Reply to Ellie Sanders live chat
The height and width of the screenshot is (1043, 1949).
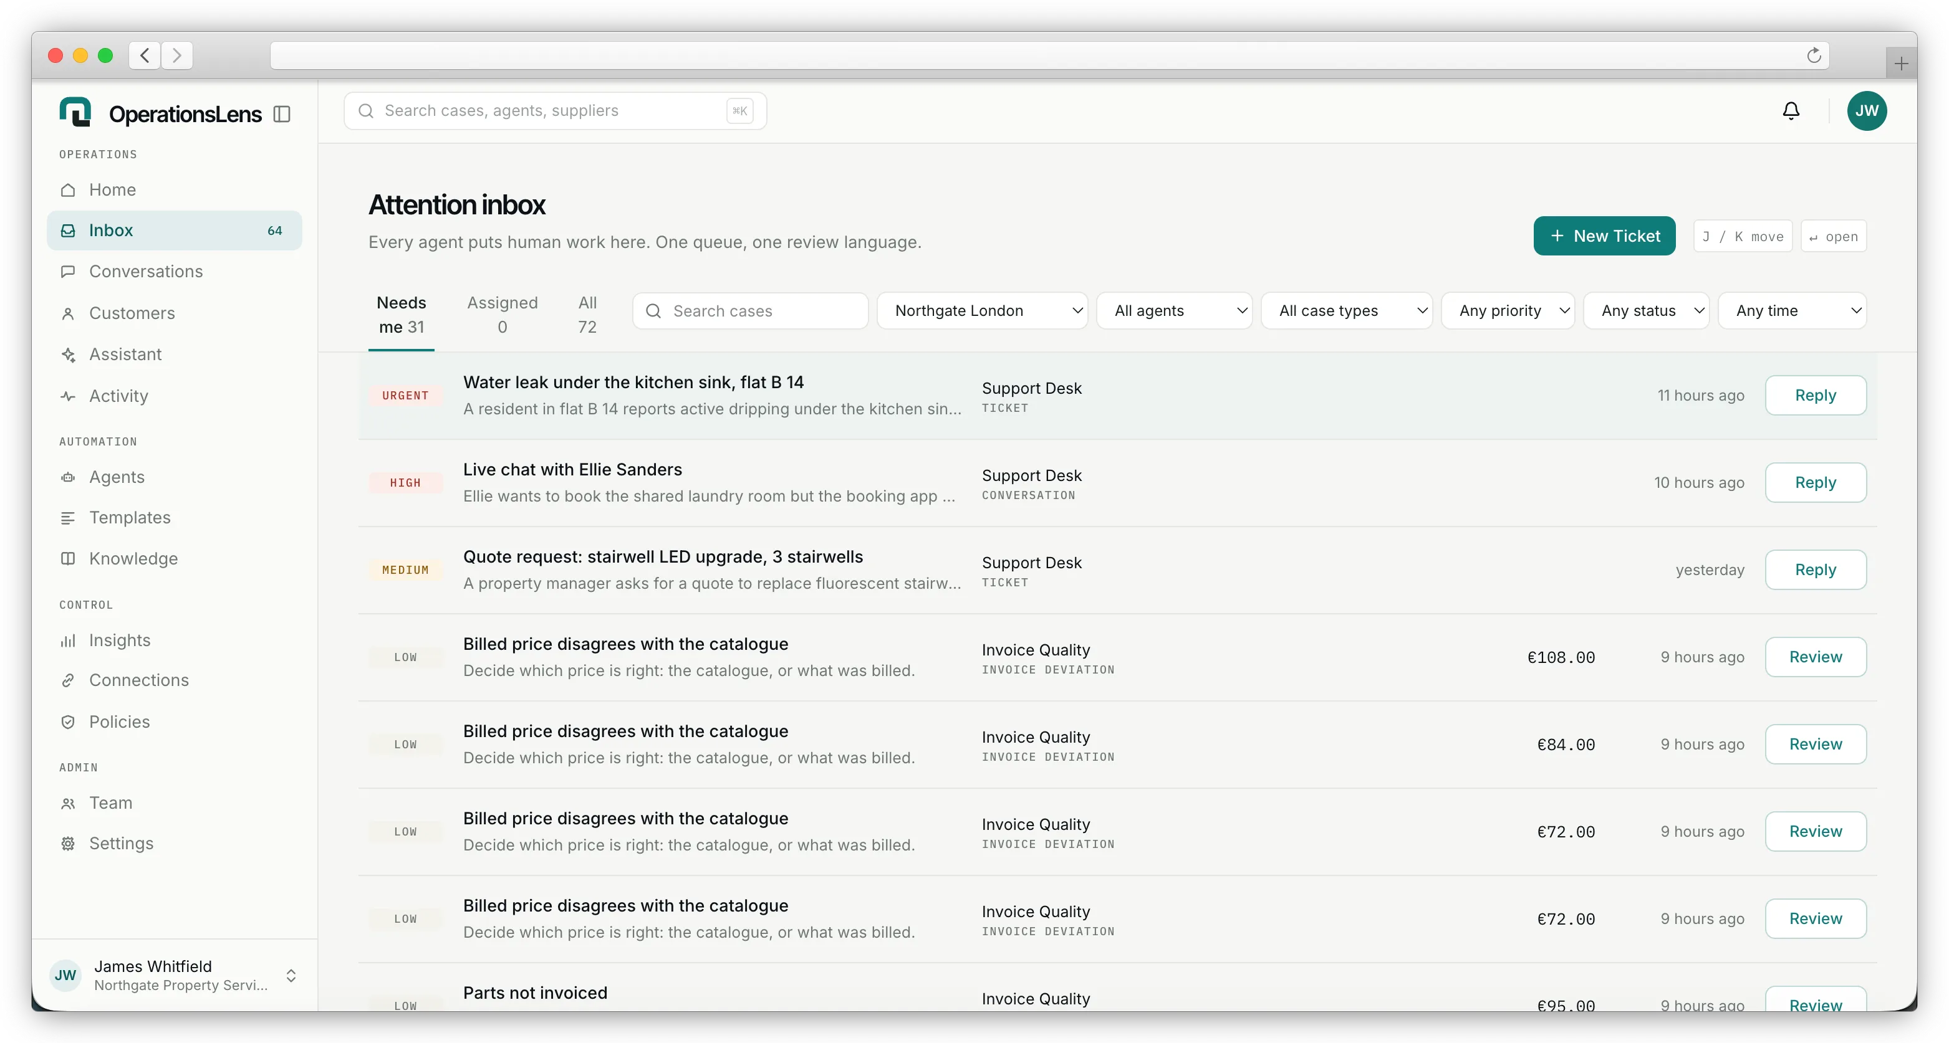click(1815, 482)
